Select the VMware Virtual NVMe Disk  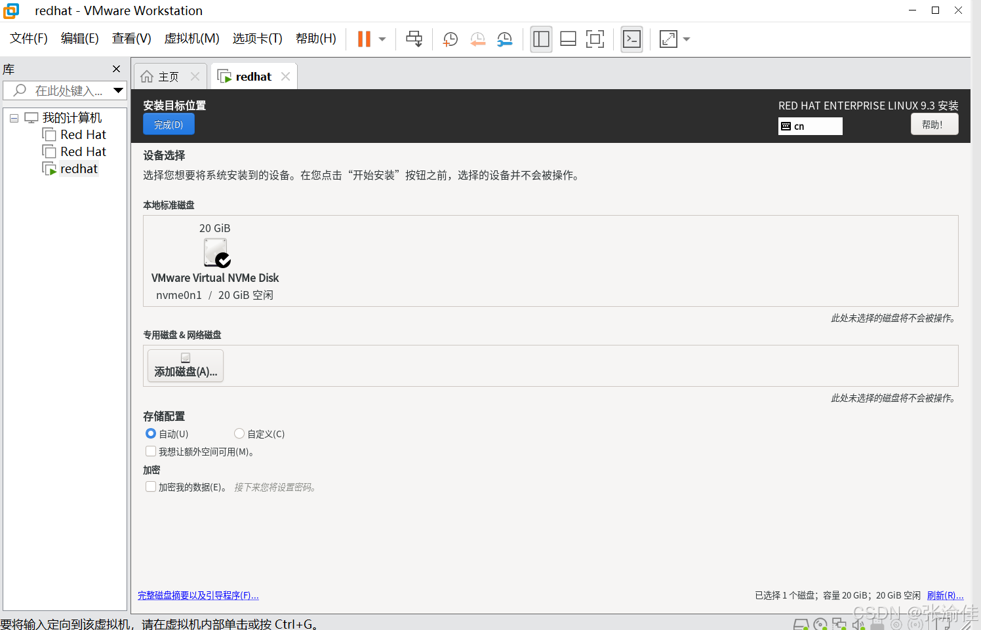[x=215, y=262]
